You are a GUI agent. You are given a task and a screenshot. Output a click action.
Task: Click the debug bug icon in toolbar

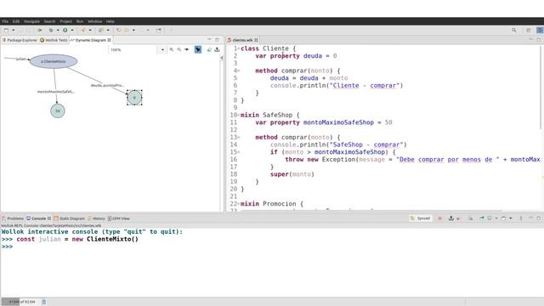click(51, 31)
